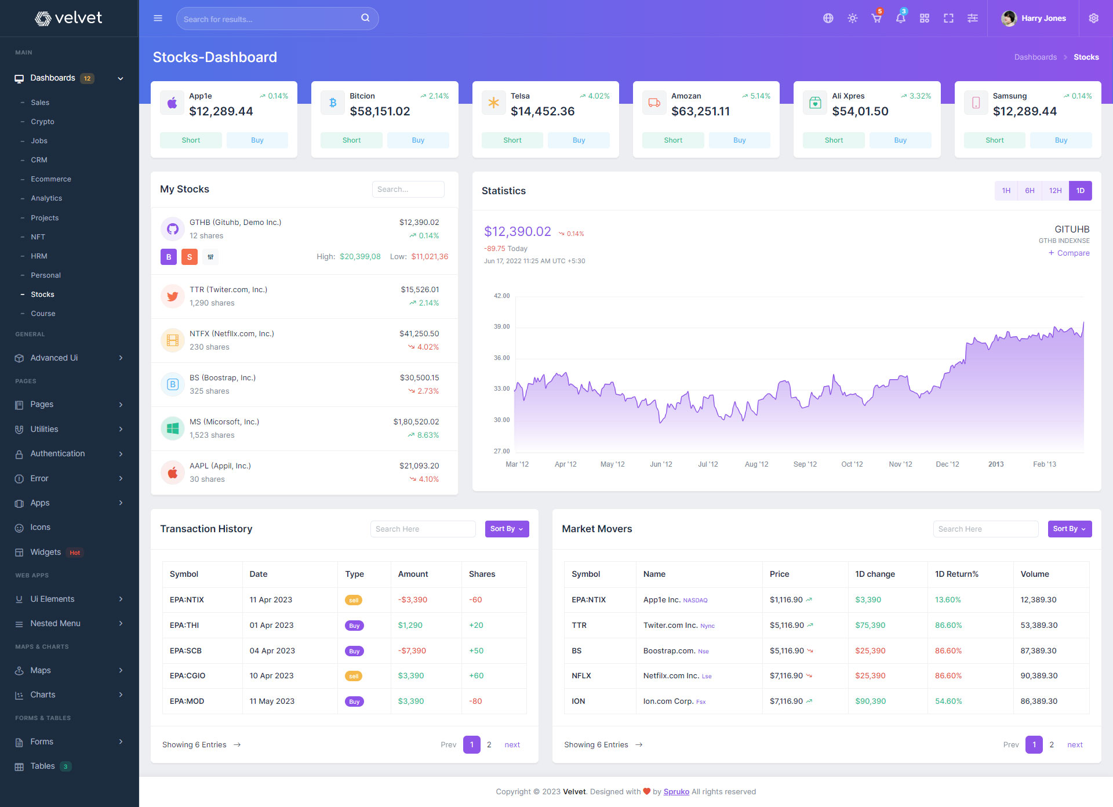Click the search magnifier icon in header
The height and width of the screenshot is (807, 1113).
365,18
